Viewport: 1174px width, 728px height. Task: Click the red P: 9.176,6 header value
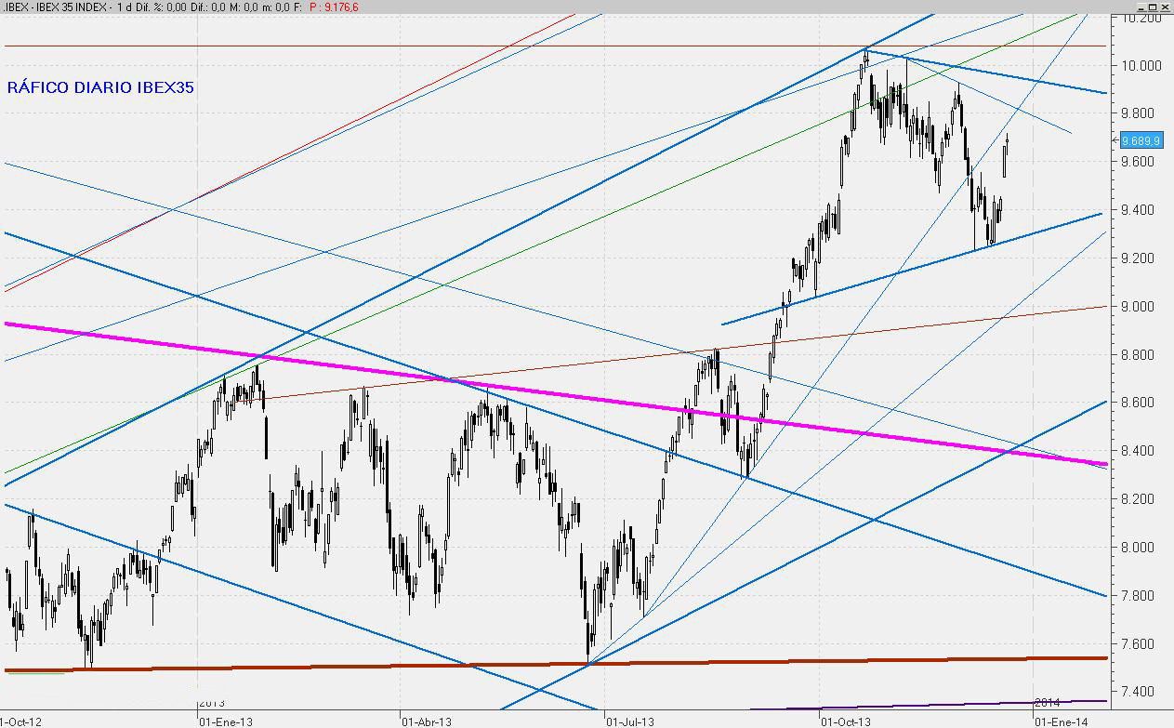pos(334,7)
